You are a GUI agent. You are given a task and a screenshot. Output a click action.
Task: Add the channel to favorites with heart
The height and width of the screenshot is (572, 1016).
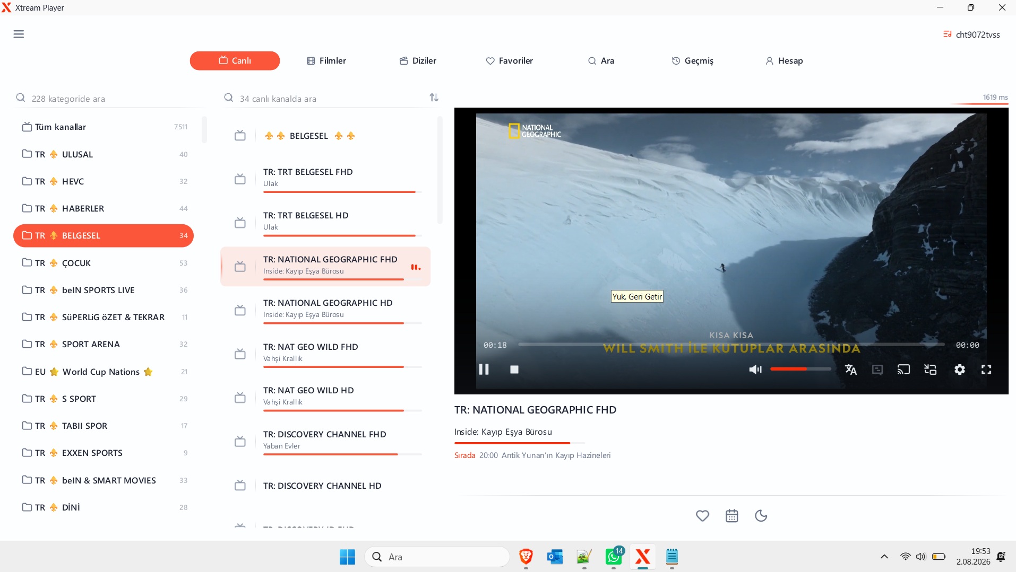click(702, 516)
